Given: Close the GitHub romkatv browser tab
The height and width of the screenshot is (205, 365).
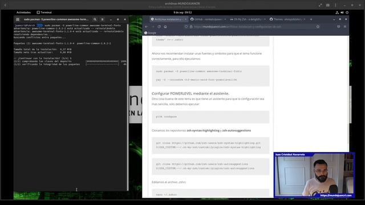Looking at the screenshot, I should 225,19.
